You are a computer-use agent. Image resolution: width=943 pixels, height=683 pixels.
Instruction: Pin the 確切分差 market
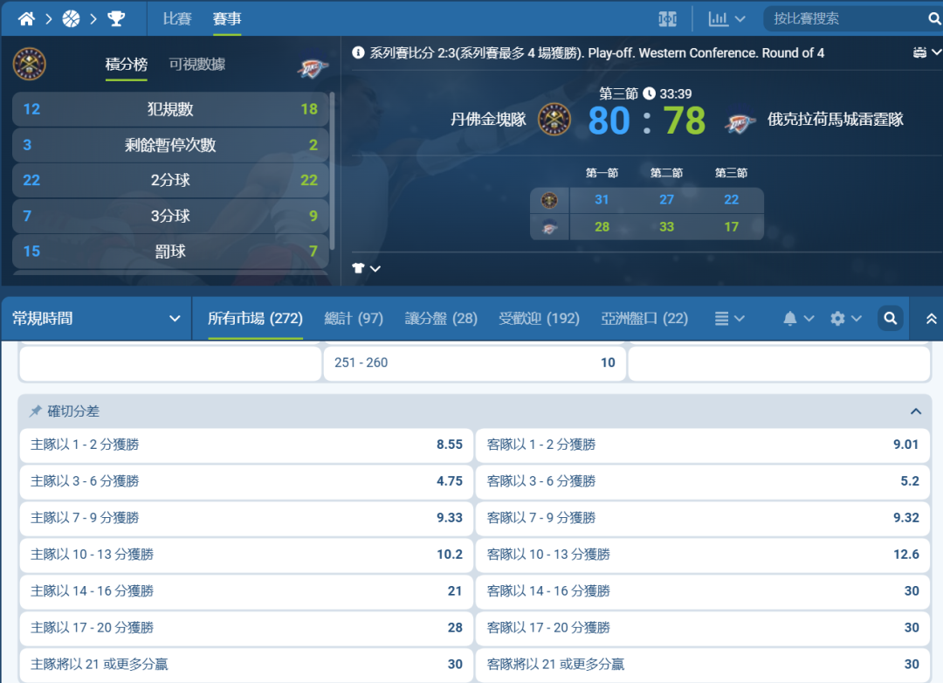point(36,411)
